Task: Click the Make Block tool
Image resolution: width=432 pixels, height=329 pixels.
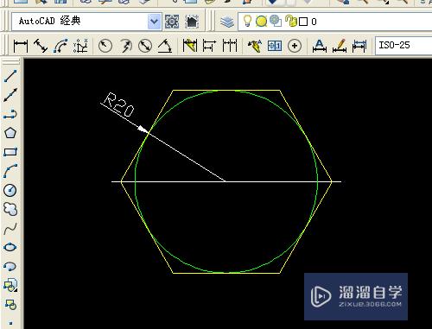Action: click(x=10, y=304)
